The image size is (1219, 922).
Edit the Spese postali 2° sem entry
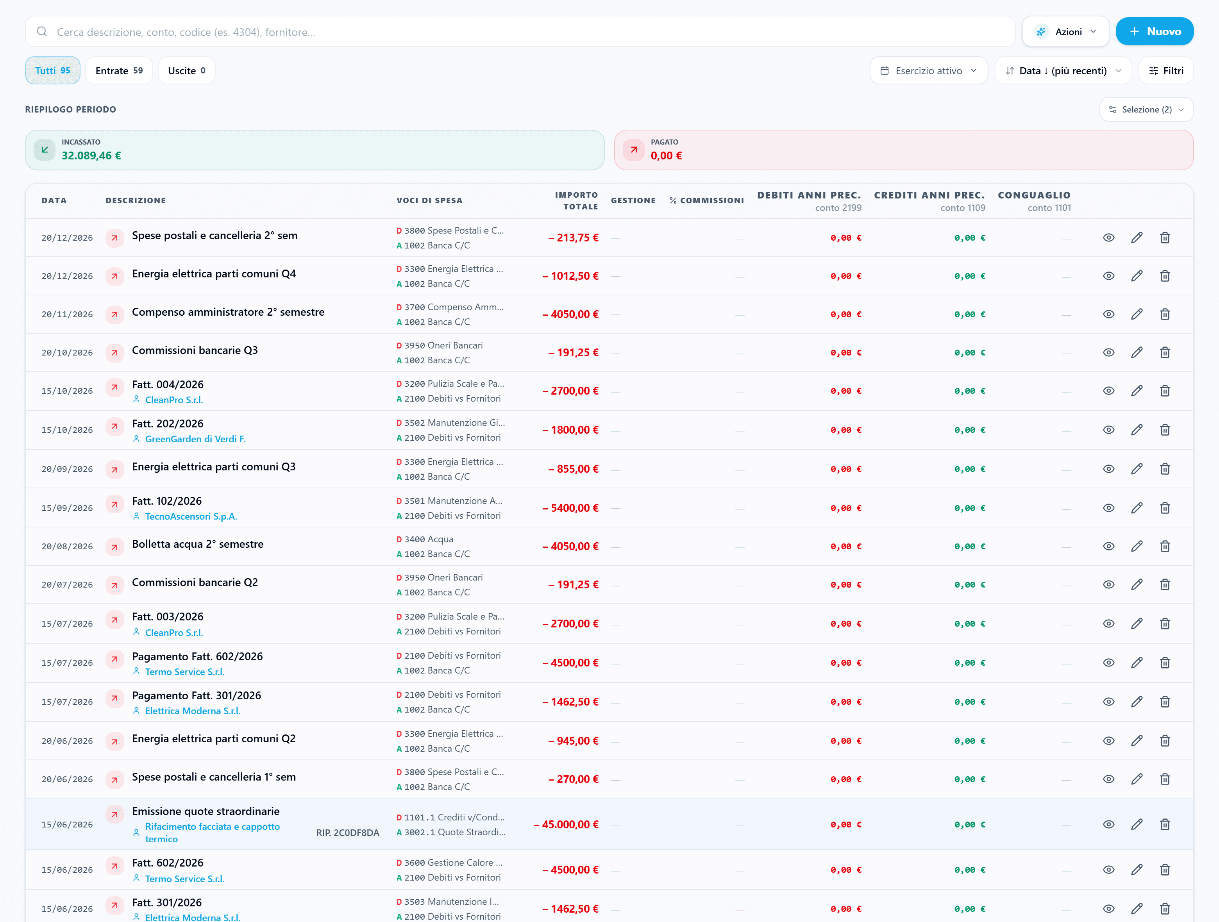[1136, 238]
